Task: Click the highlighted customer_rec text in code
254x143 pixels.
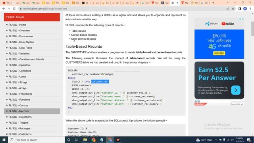Action: [x=100, y=81]
